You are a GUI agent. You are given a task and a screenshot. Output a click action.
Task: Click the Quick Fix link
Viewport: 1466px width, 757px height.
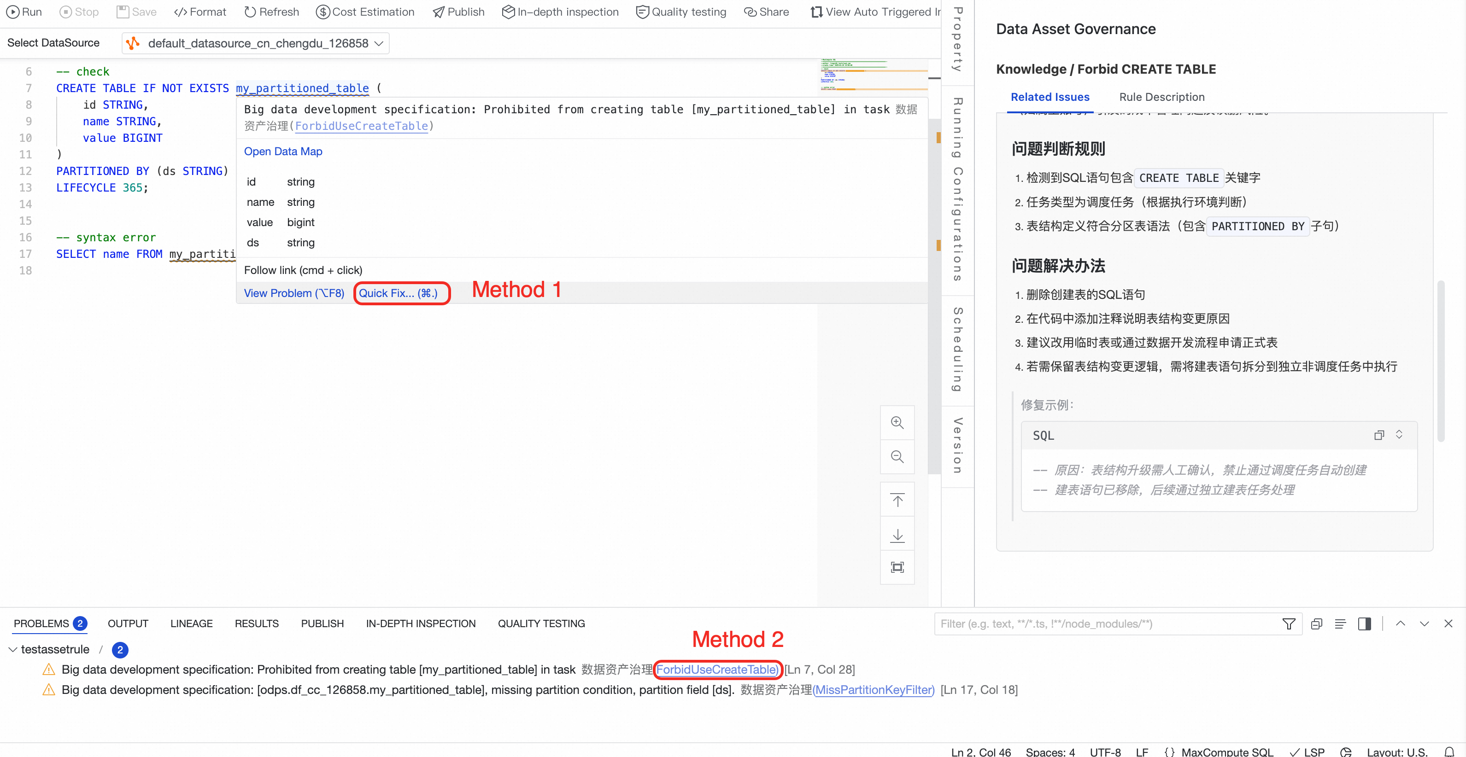pos(398,293)
